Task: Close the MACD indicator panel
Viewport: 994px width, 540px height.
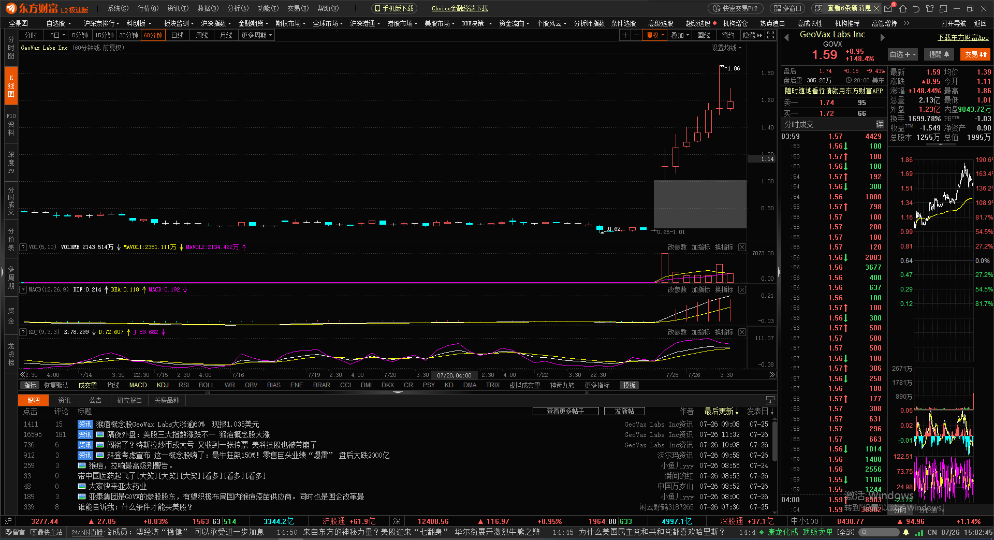Action: [x=742, y=290]
